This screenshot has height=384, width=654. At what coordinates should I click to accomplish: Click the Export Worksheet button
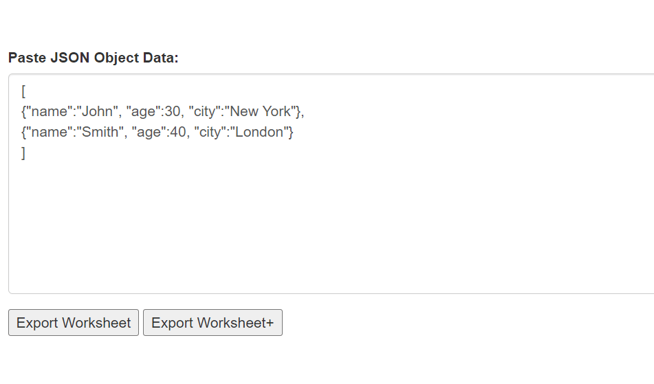click(x=74, y=322)
